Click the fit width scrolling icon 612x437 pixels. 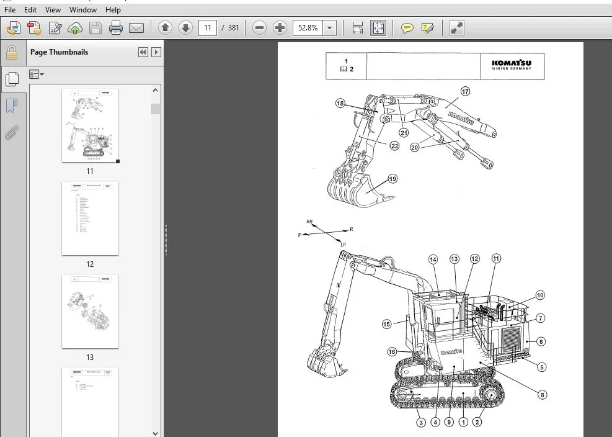tap(358, 28)
